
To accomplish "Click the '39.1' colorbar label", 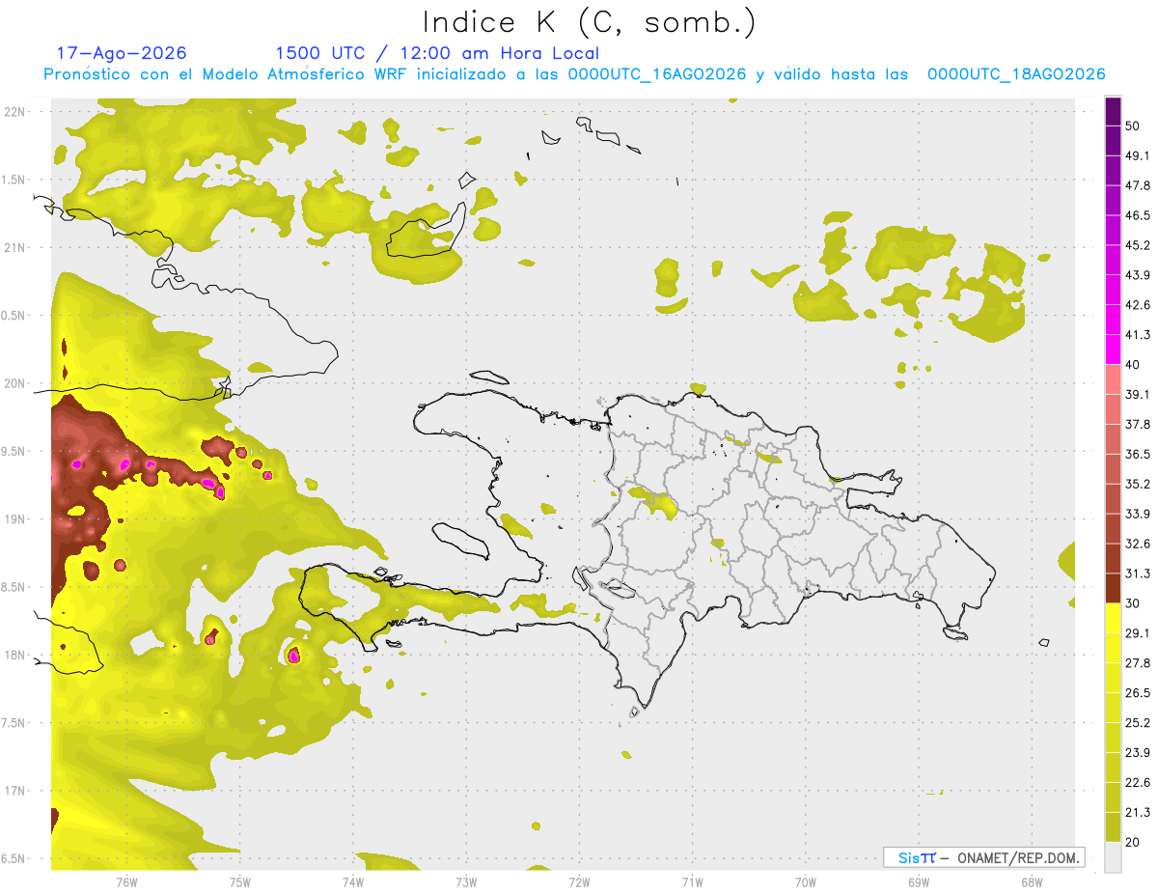I will point(1138,394).
